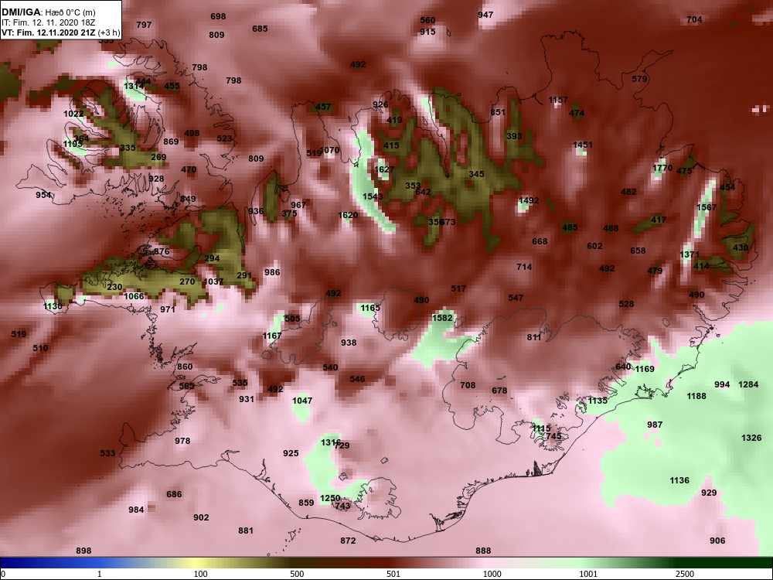Click the map value 938

point(349,343)
